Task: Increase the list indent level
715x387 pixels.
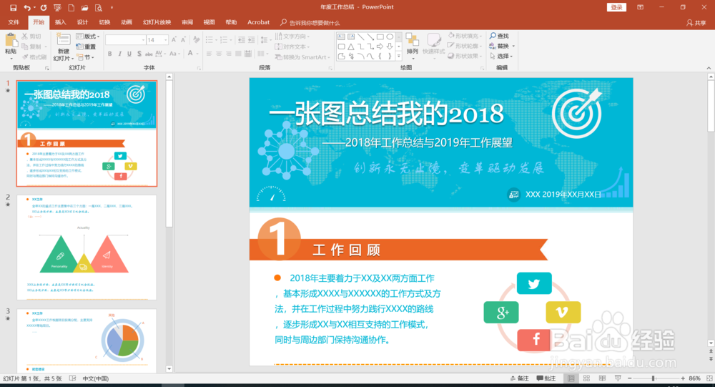Action: click(251, 40)
